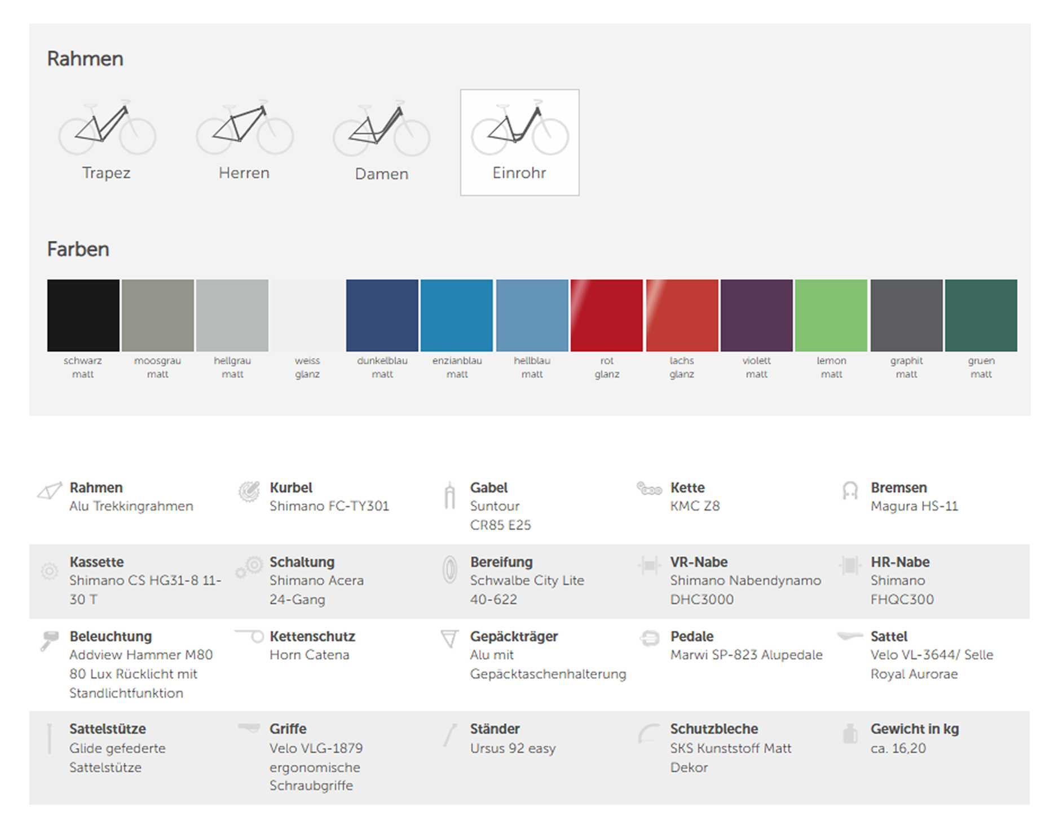The image size is (1050, 825).
Task: Click the Bremsen brake icon
Action: (x=850, y=490)
